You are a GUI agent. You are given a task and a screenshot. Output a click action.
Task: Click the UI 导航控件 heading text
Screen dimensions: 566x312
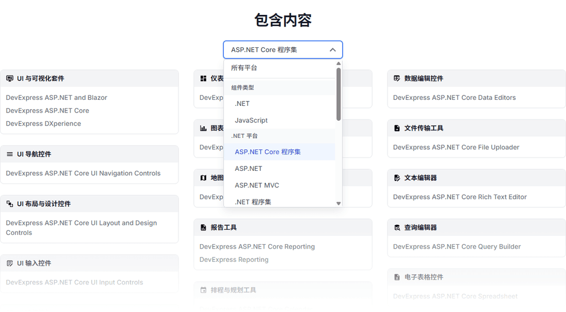[x=34, y=154]
